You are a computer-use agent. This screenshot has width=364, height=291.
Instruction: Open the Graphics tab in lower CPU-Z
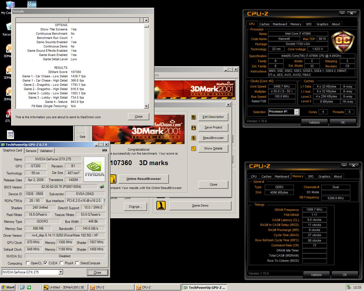(x=324, y=176)
